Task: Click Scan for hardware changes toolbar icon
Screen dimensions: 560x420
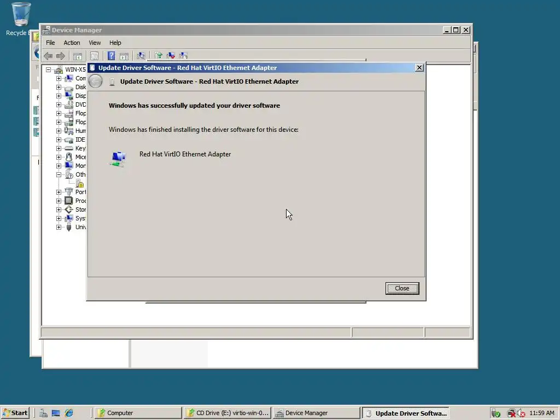Action: [x=141, y=56]
